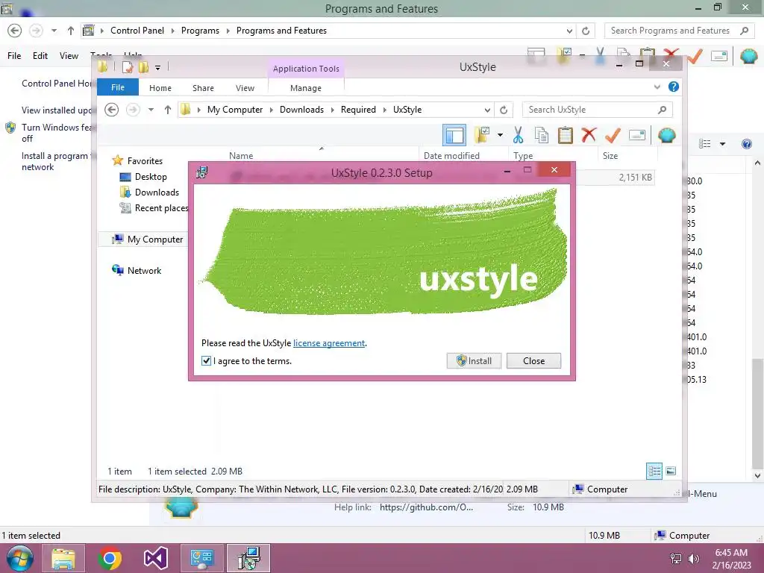Screen dimensions: 764x573
Task: Switch to details view in UxStyle status bar
Action: click(x=654, y=472)
